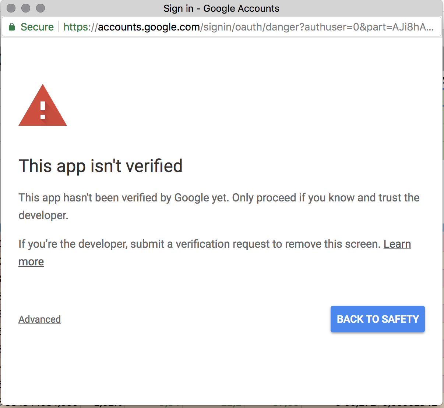The height and width of the screenshot is (408, 444).
Task: Click the green padlock Secure icon
Action: click(12, 27)
